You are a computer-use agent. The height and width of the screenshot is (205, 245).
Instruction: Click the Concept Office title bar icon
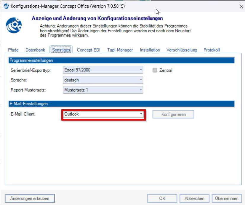coord(6,6)
